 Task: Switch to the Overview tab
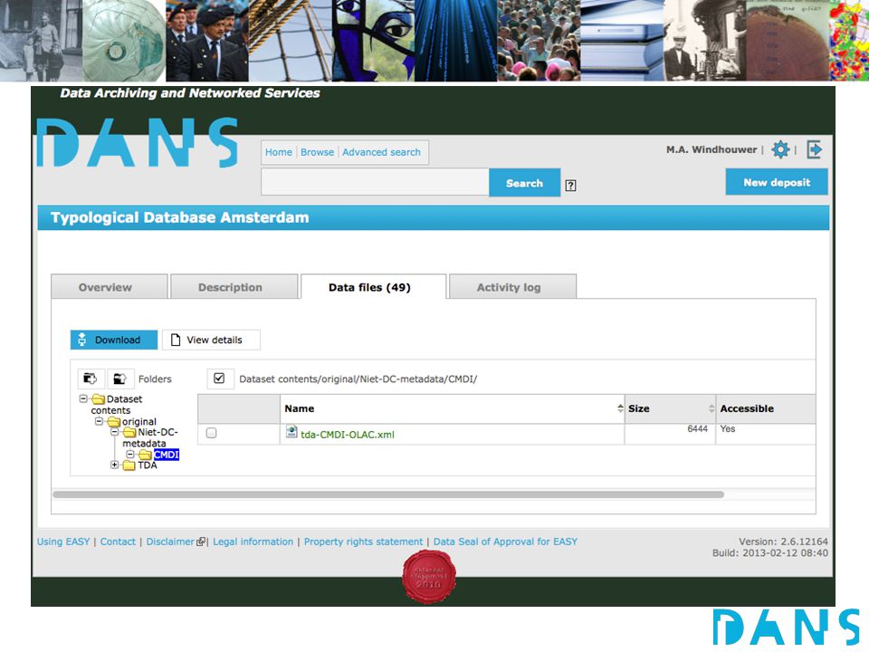tap(110, 287)
